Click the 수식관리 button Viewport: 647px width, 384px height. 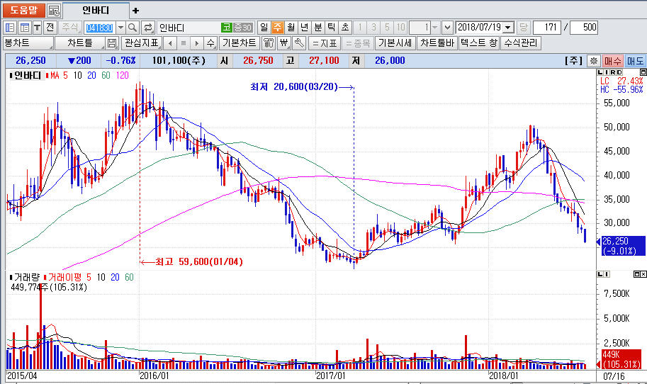(x=521, y=43)
